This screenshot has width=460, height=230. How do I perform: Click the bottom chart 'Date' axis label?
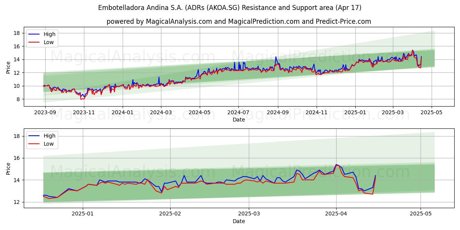point(238,222)
